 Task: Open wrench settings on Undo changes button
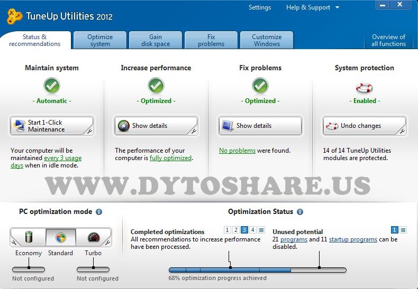[x=402, y=131]
